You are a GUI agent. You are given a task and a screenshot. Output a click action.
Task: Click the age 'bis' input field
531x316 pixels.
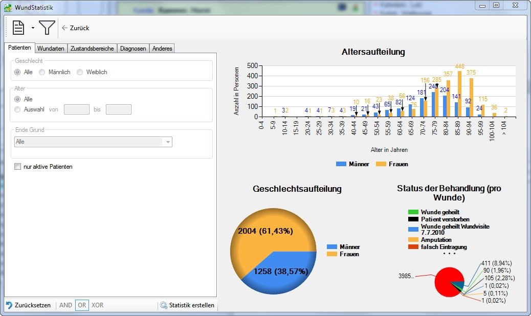pos(119,109)
